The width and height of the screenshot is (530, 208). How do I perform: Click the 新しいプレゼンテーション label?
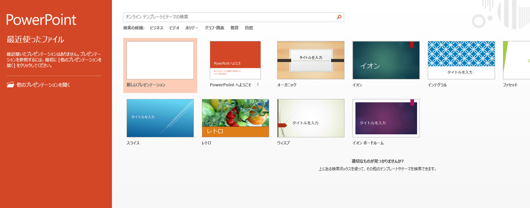coord(146,85)
